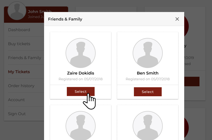Click the Zaire Dokidis name label
The width and height of the screenshot is (212, 140).
click(81, 73)
